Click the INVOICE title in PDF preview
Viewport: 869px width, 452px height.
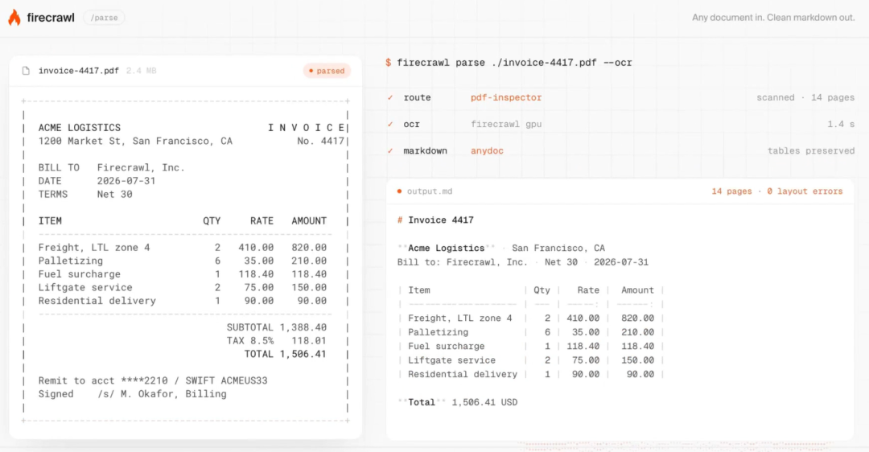pyautogui.click(x=307, y=128)
